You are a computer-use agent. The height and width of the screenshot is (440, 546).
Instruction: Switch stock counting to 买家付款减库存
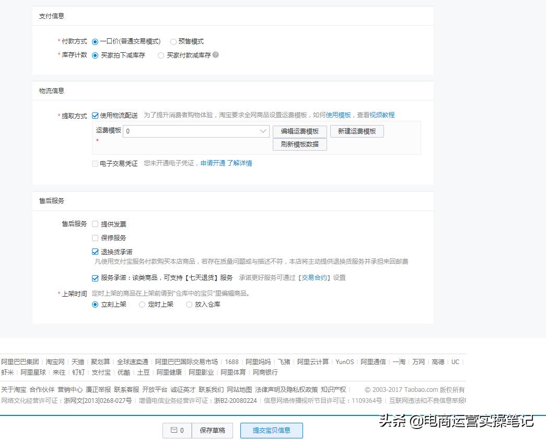pyautogui.click(x=160, y=55)
